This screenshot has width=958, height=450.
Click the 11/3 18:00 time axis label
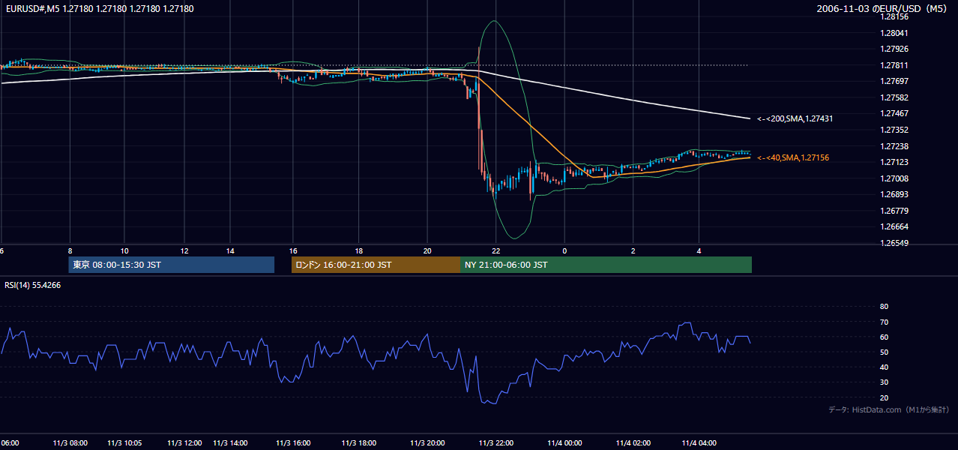tap(359, 443)
